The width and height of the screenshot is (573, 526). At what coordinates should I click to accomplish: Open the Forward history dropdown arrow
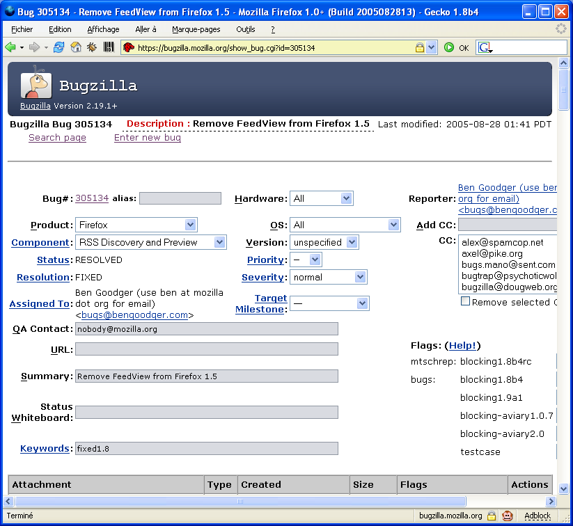tap(46, 47)
